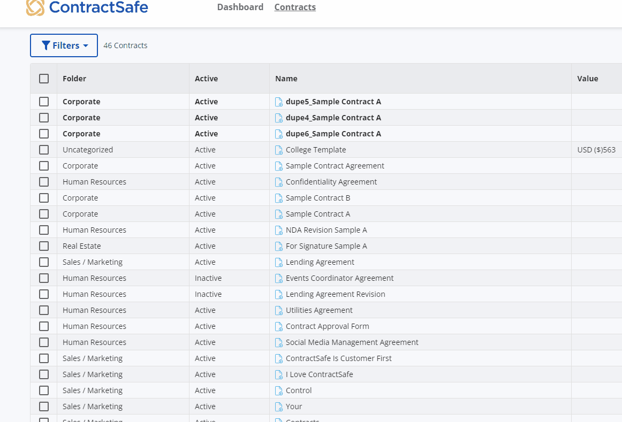Click document icon next to College Template

click(278, 150)
